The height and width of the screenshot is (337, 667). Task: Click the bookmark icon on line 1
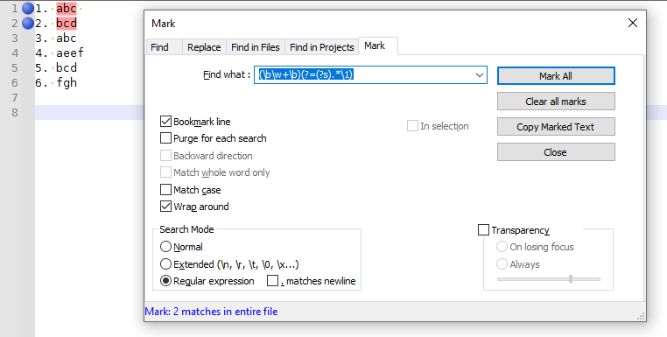pos(28,8)
